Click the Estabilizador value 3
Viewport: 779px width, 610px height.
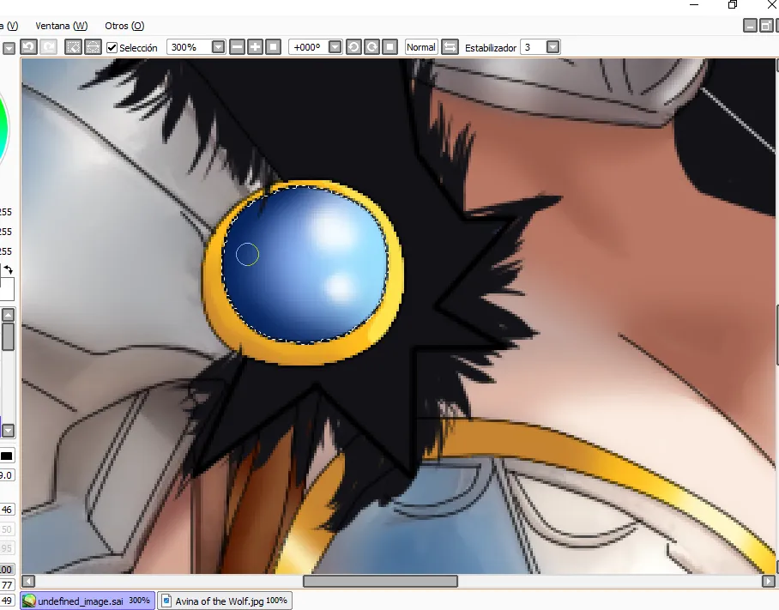click(x=534, y=47)
